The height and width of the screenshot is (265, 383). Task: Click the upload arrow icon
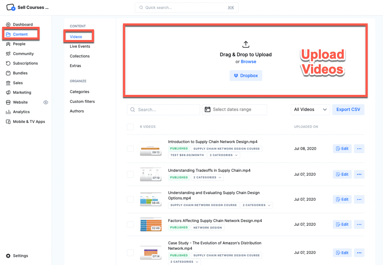click(x=246, y=44)
